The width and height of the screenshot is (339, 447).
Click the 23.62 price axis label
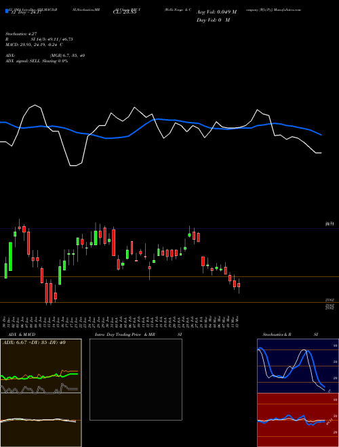click(330, 300)
